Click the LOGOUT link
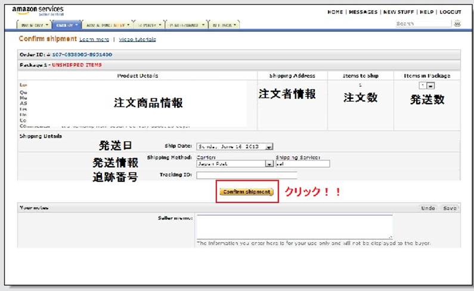This screenshot has height=291, width=474. (x=450, y=12)
